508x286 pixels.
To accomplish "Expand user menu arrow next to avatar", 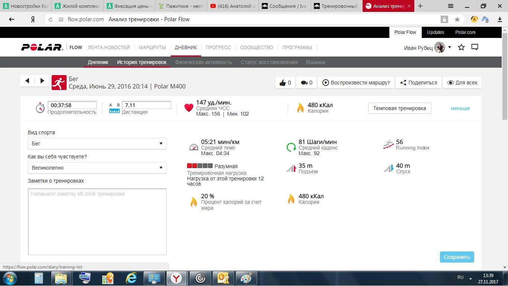I will pyautogui.click(x=449, y=47).
